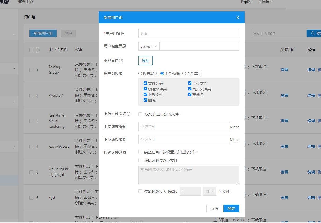Check 禁止在客户端设置文件过滤条件
Screen dimensions: 321x223
(140, 152)
